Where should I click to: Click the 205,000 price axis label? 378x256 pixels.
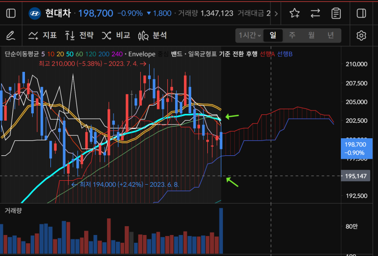[356, 102]
